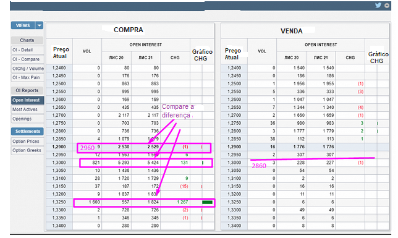Click the Settlements section button

(x=27, y=131)
